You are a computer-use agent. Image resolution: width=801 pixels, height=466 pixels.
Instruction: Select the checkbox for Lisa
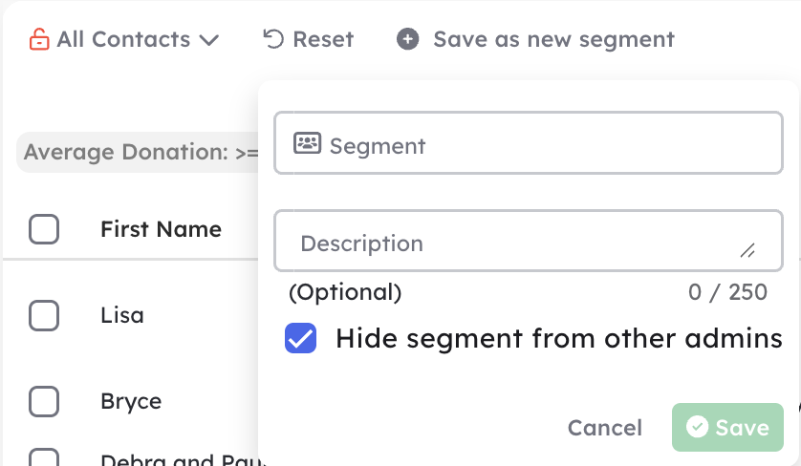click(44, 315)
